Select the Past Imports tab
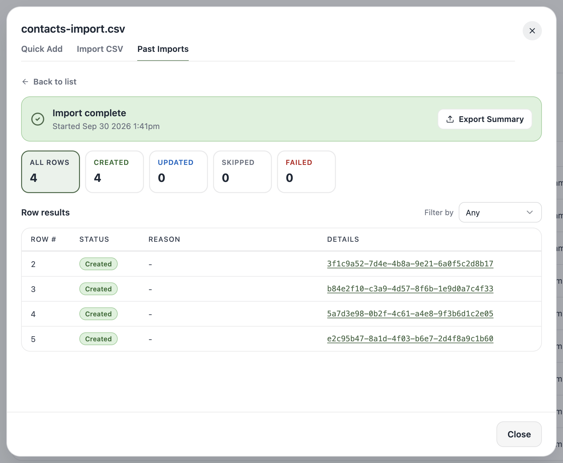Screen dimensions: 563x463 point(163,49)
